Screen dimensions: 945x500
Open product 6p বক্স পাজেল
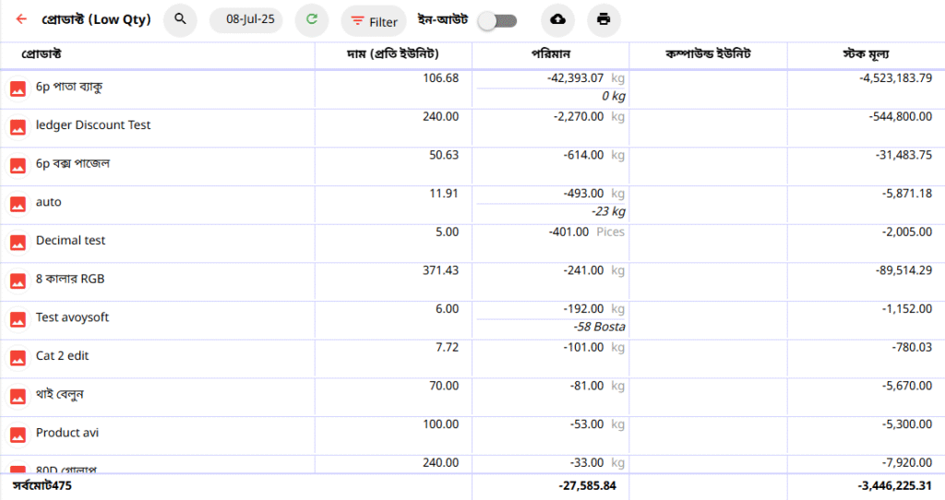click(72, 164)
